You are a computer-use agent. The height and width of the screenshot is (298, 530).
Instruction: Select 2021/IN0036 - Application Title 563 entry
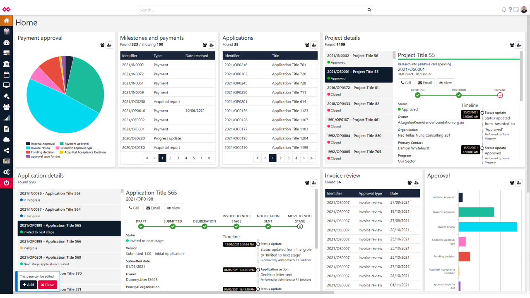click(69, 197)
